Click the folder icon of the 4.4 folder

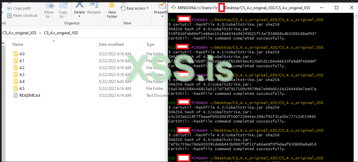tap(16, 81)
